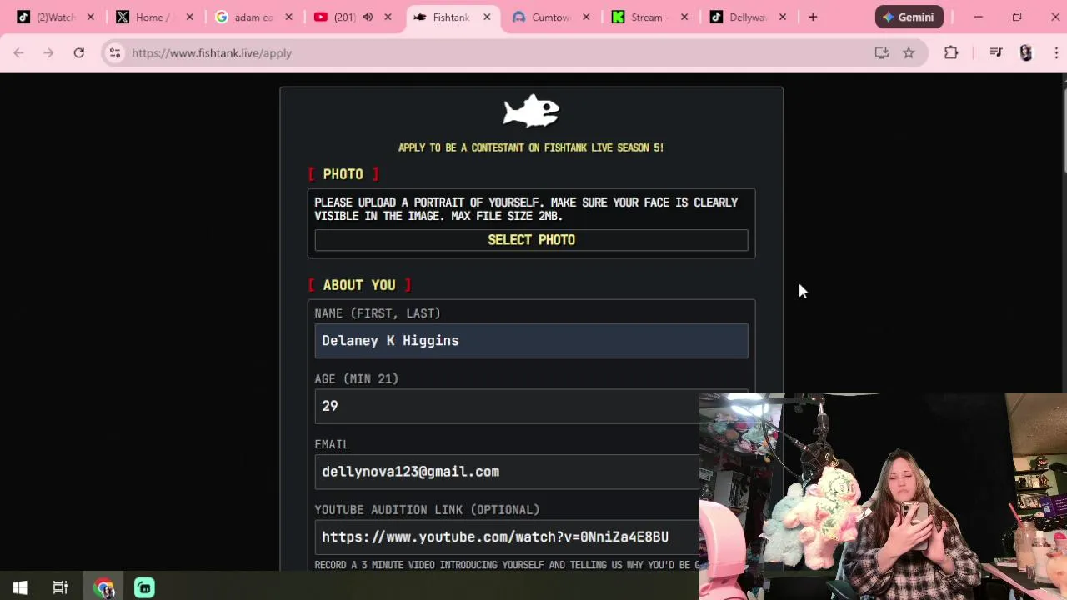Open Chrome from the taskbar
The image size is (1067, 600).
(x=103, y=587)
